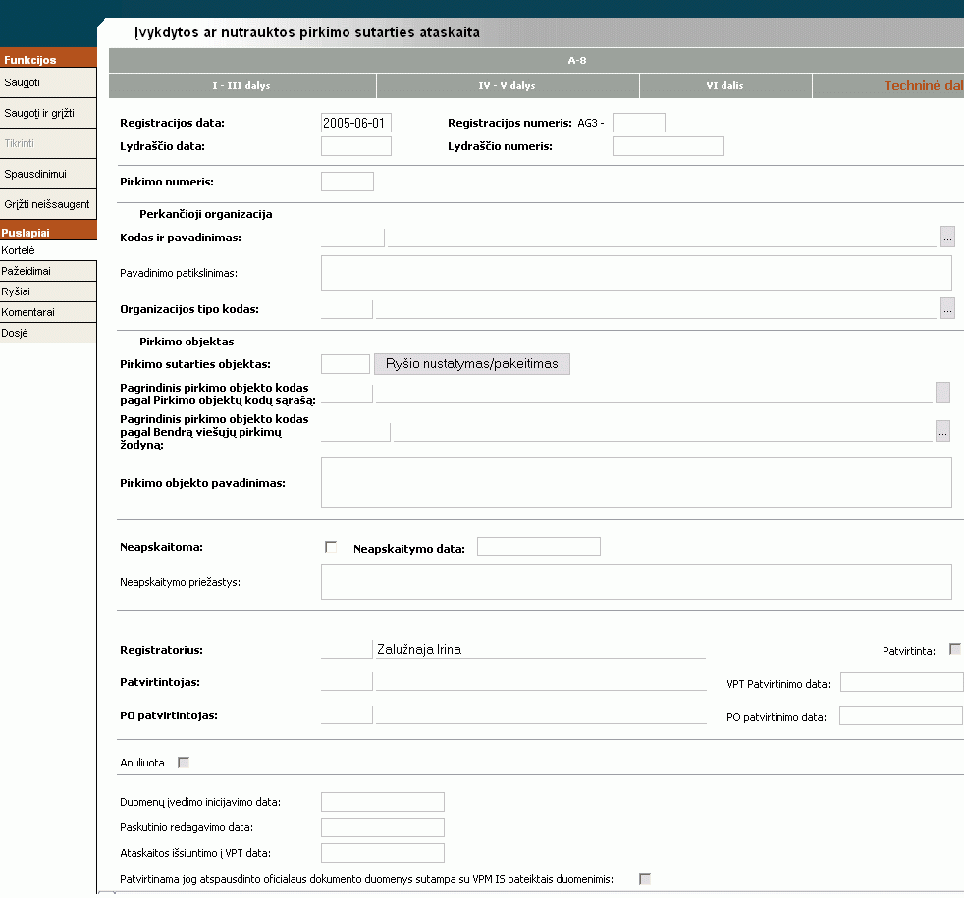The width and height of the screenshot is (964, 898).
Task: Open lookup for Bendrą viešųjų pirkimų žodyną code
Action: (x=942, y=431)
